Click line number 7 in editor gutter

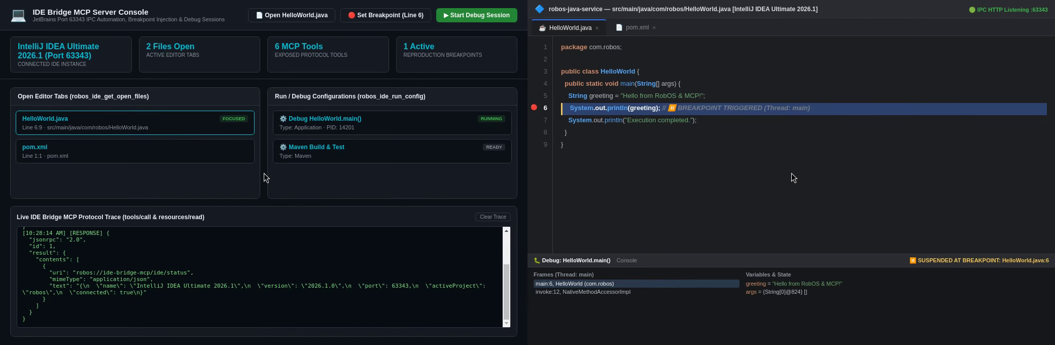545,120
